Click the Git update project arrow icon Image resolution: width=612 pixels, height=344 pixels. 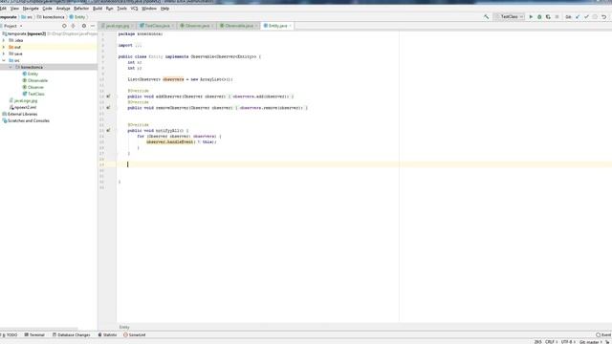pyautogui.click(x=578, y=17)
